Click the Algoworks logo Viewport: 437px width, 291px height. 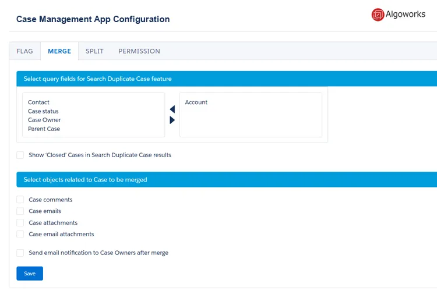point(399,15)
